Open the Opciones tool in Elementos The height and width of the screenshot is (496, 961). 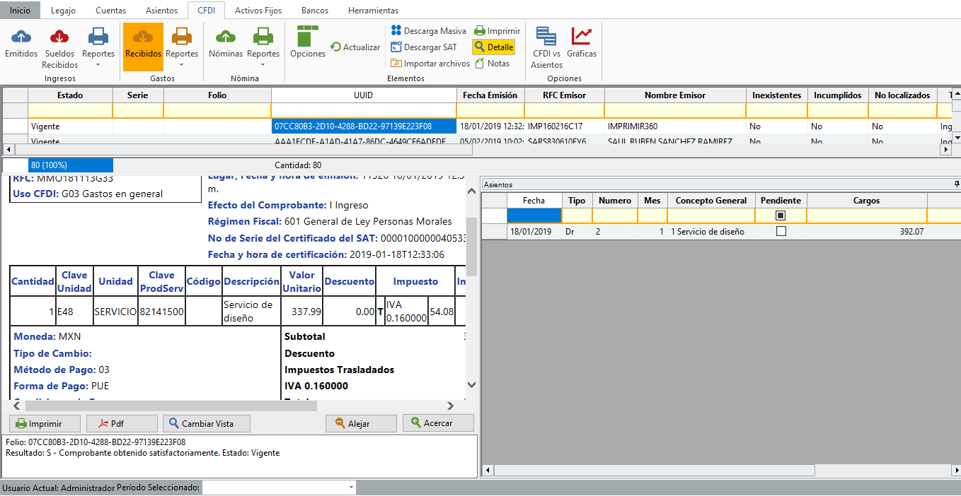308,37
